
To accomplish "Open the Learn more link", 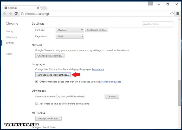I will click(x=98, y=69).
